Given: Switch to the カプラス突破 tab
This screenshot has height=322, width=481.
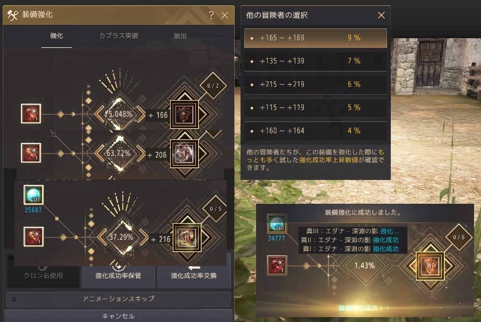Looking at the screenshot, I should [x=119, y=35].
